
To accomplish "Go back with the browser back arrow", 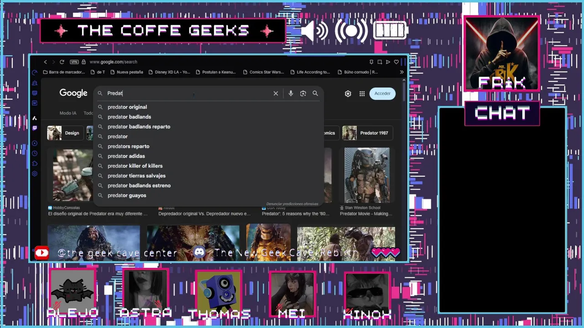I will click(45, 62).
